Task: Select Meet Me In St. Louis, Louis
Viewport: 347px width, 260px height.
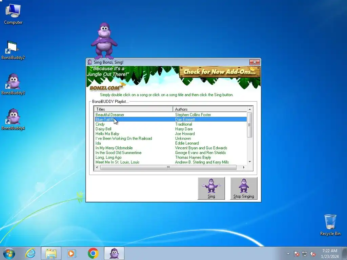Action: pyautogui.click(x=118, y=162)
